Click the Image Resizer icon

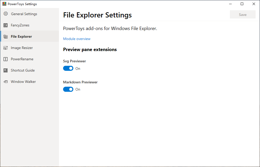point(5,48)
